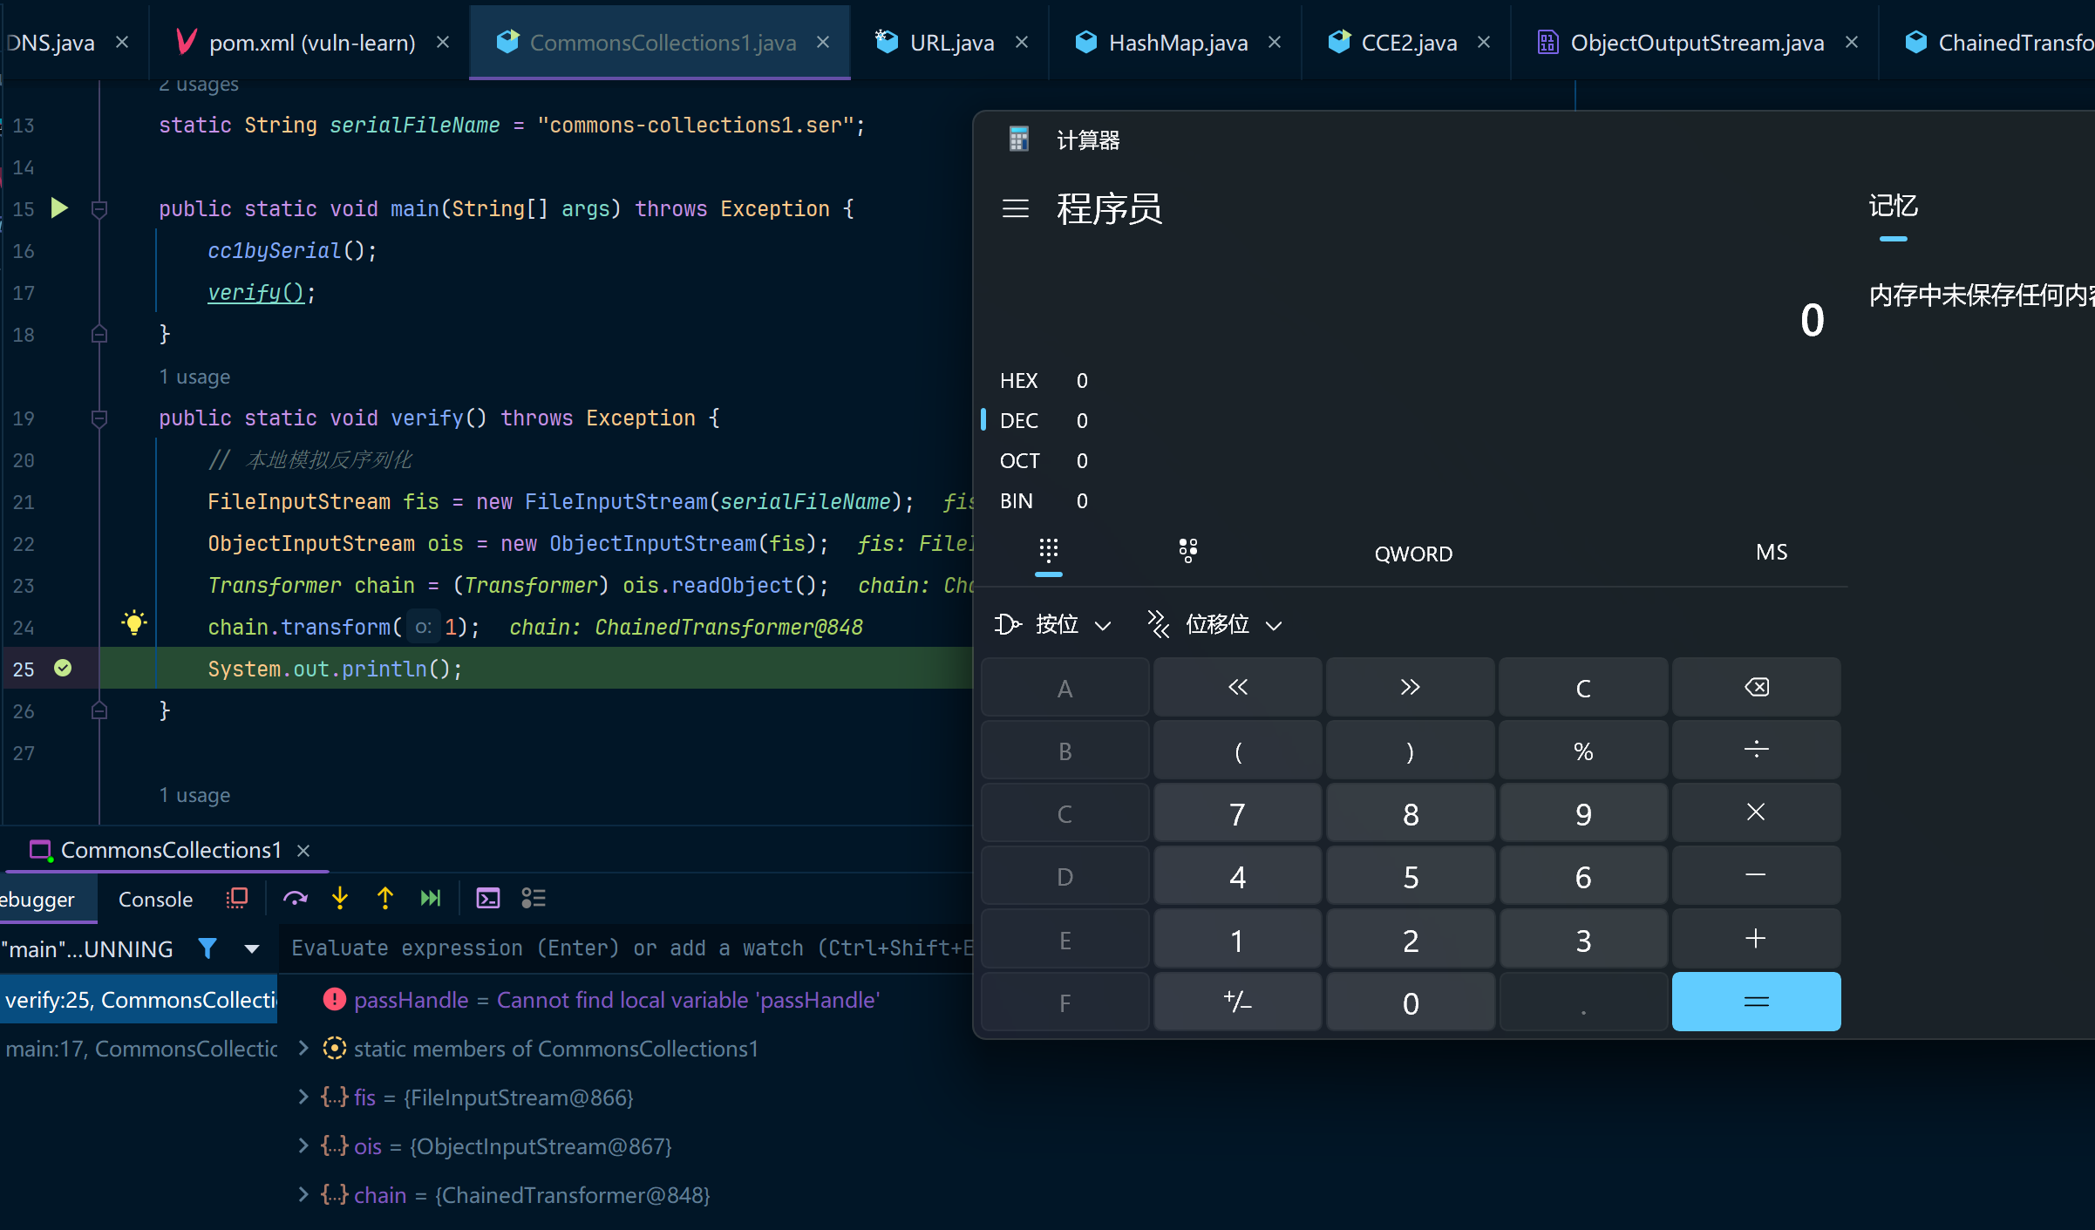Viewport: 2095px width, 1230px height.
Task: Select the DEC number base
Action: [x=1046, y=421]
